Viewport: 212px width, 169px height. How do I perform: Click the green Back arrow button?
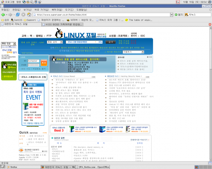(x=3, y=14)
